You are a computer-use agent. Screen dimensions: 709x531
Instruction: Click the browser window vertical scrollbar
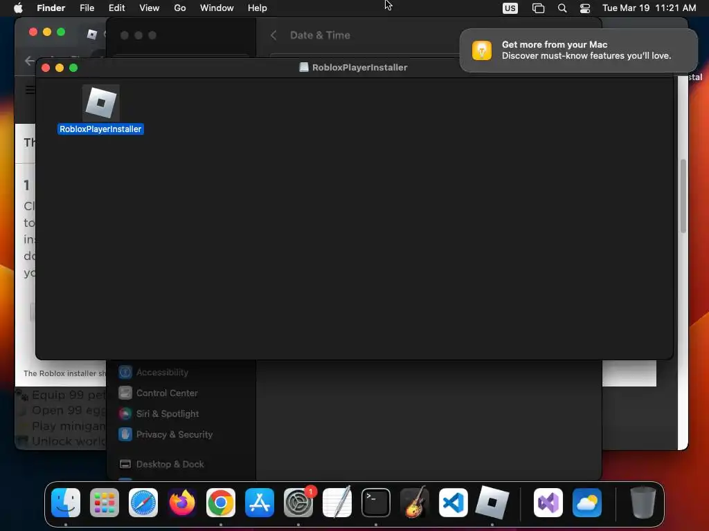pos(683,196)
